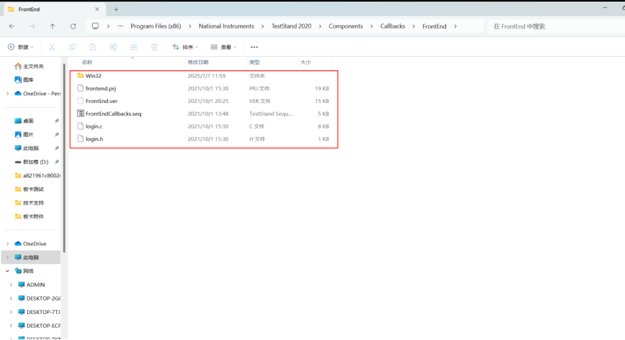Select the 主文件夹 sidebar item
Image resolution: width=625 pixels, height=340 pixels.
point(33,66)
